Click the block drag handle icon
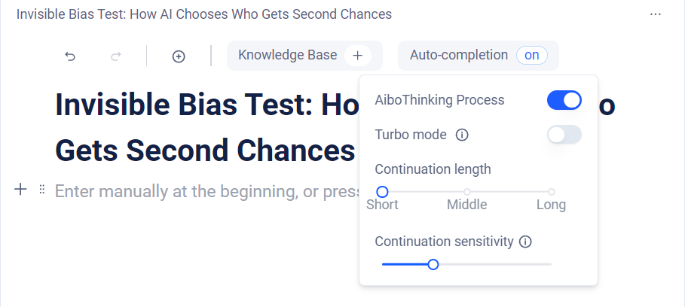This screenshot has width=685, height=307. (42, 190)
